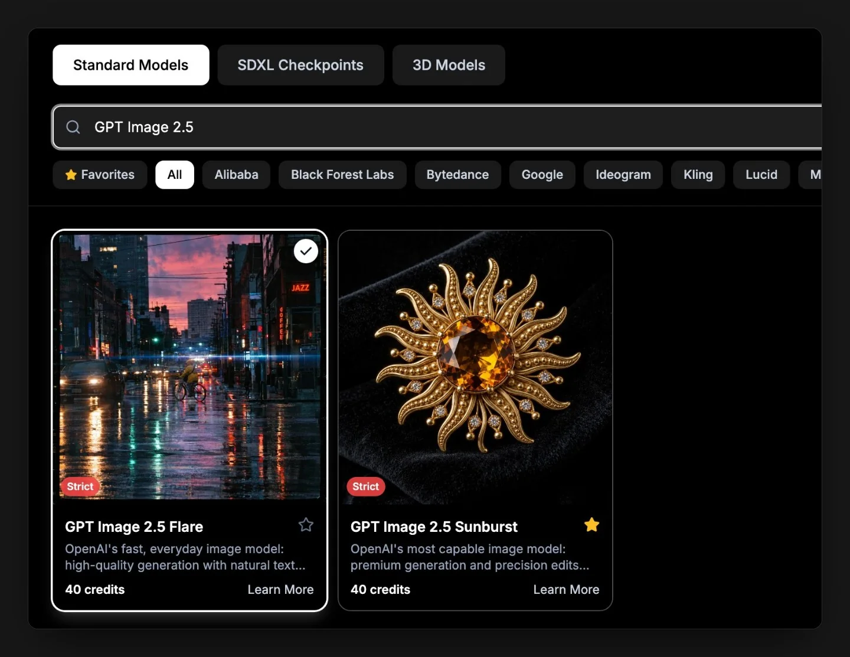This screenshot has width=850, height=657.
Task: Open Learn More for GPT Image 2.5 Flare
Action: [280, 590]
